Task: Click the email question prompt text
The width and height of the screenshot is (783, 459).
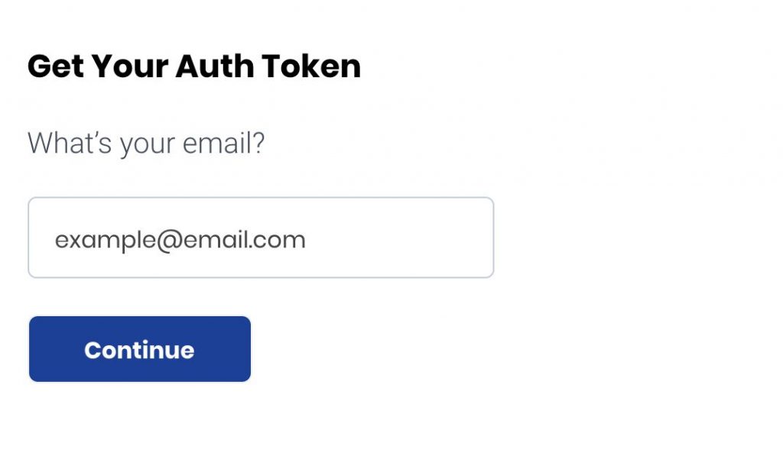Action: [146, 143]
